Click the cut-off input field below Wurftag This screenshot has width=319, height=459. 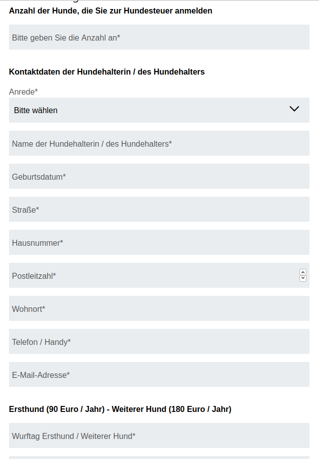point(159,457)
